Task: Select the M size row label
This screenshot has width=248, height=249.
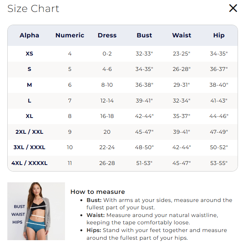Action: coord(30,85)
